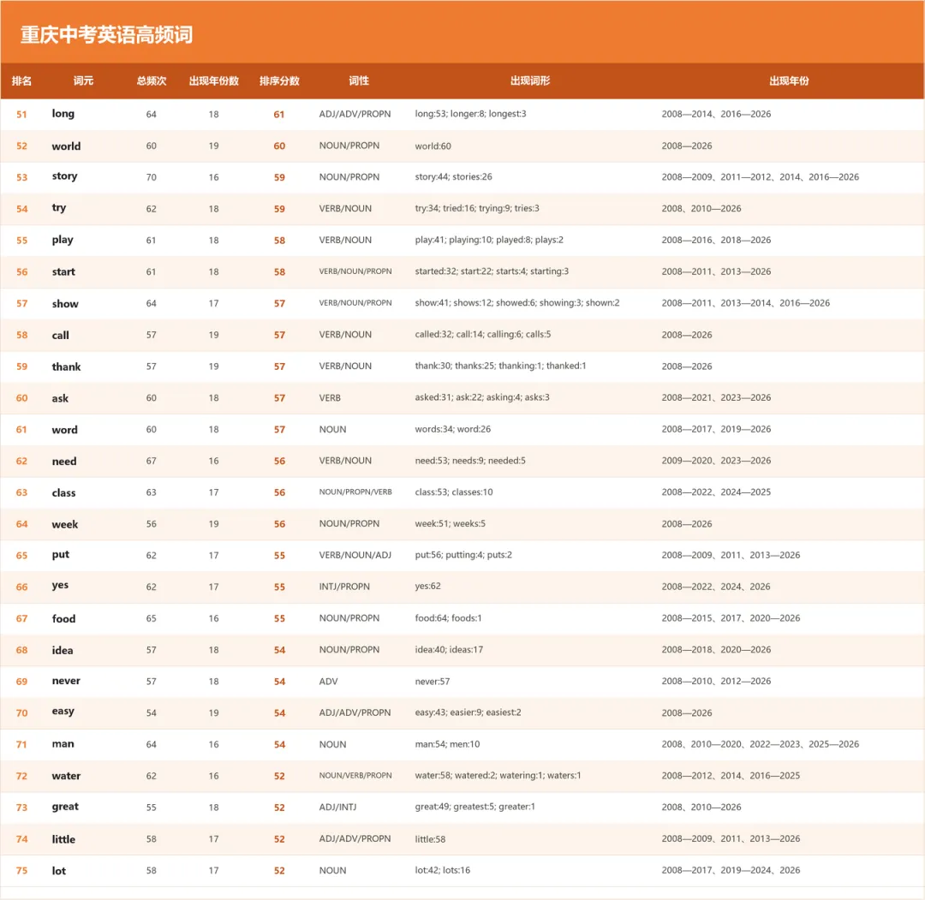
Task: Click the word form "little:58"
Action: click(430, 838)
